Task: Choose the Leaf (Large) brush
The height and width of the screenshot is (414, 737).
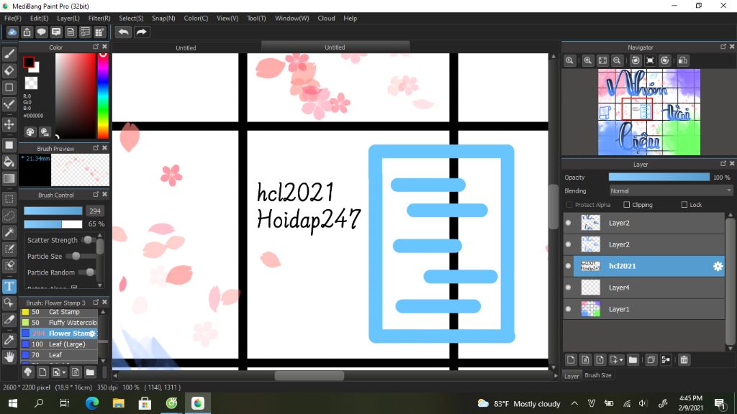Action: 59,344
